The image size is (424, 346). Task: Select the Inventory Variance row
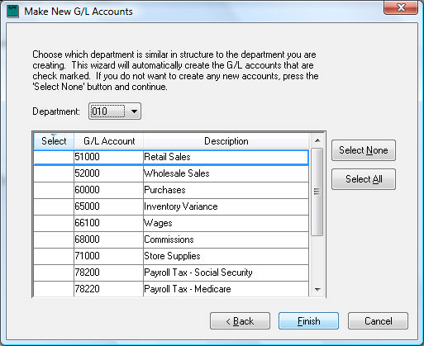(x=171, y=206)
